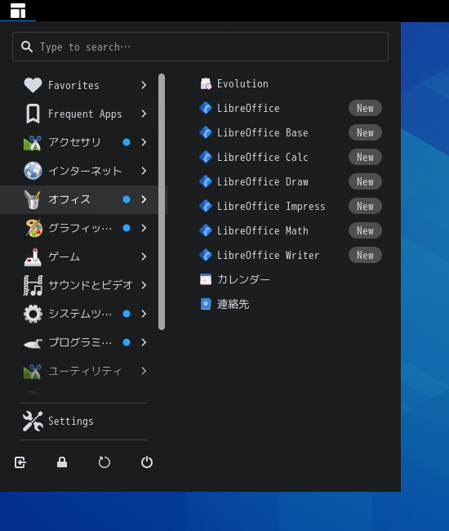Click the LibreOffice Draw icon
Screen dimensions: 449x531
(206, 181)
